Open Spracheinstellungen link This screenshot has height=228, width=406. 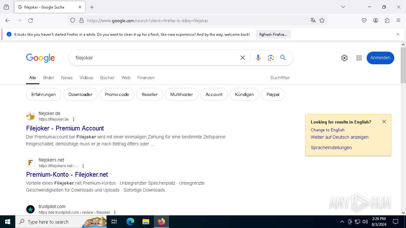point(331,148)
